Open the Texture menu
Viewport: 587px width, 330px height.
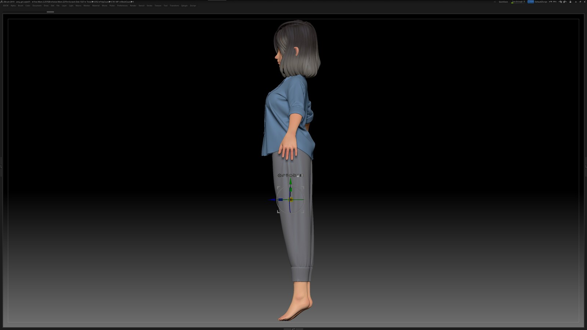[x=158, y=5]
